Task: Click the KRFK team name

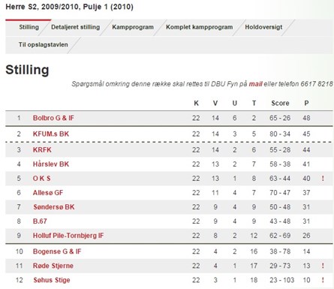Action: (x=42, y=150)
